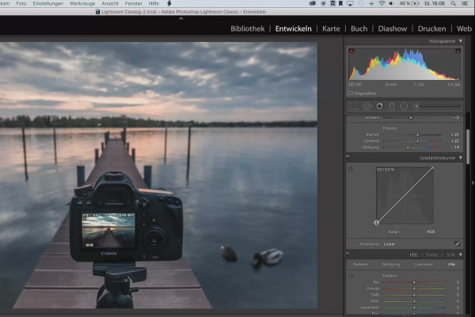The width and height of the screenshot is (475, 317).
Task: Switch to the Luminanz HSL tab
Action: point(424,265)
